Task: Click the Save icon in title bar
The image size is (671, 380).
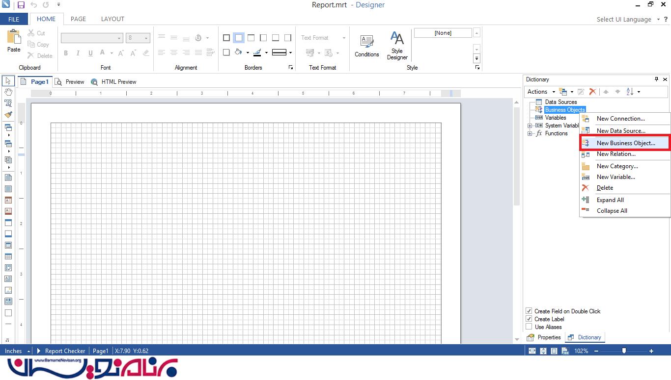Action: (x=21, y=5)
